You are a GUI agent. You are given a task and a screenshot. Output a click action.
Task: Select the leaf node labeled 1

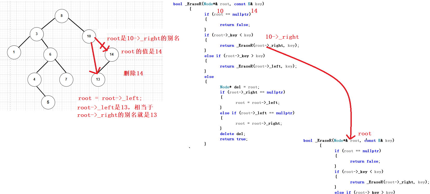(14, 52)
